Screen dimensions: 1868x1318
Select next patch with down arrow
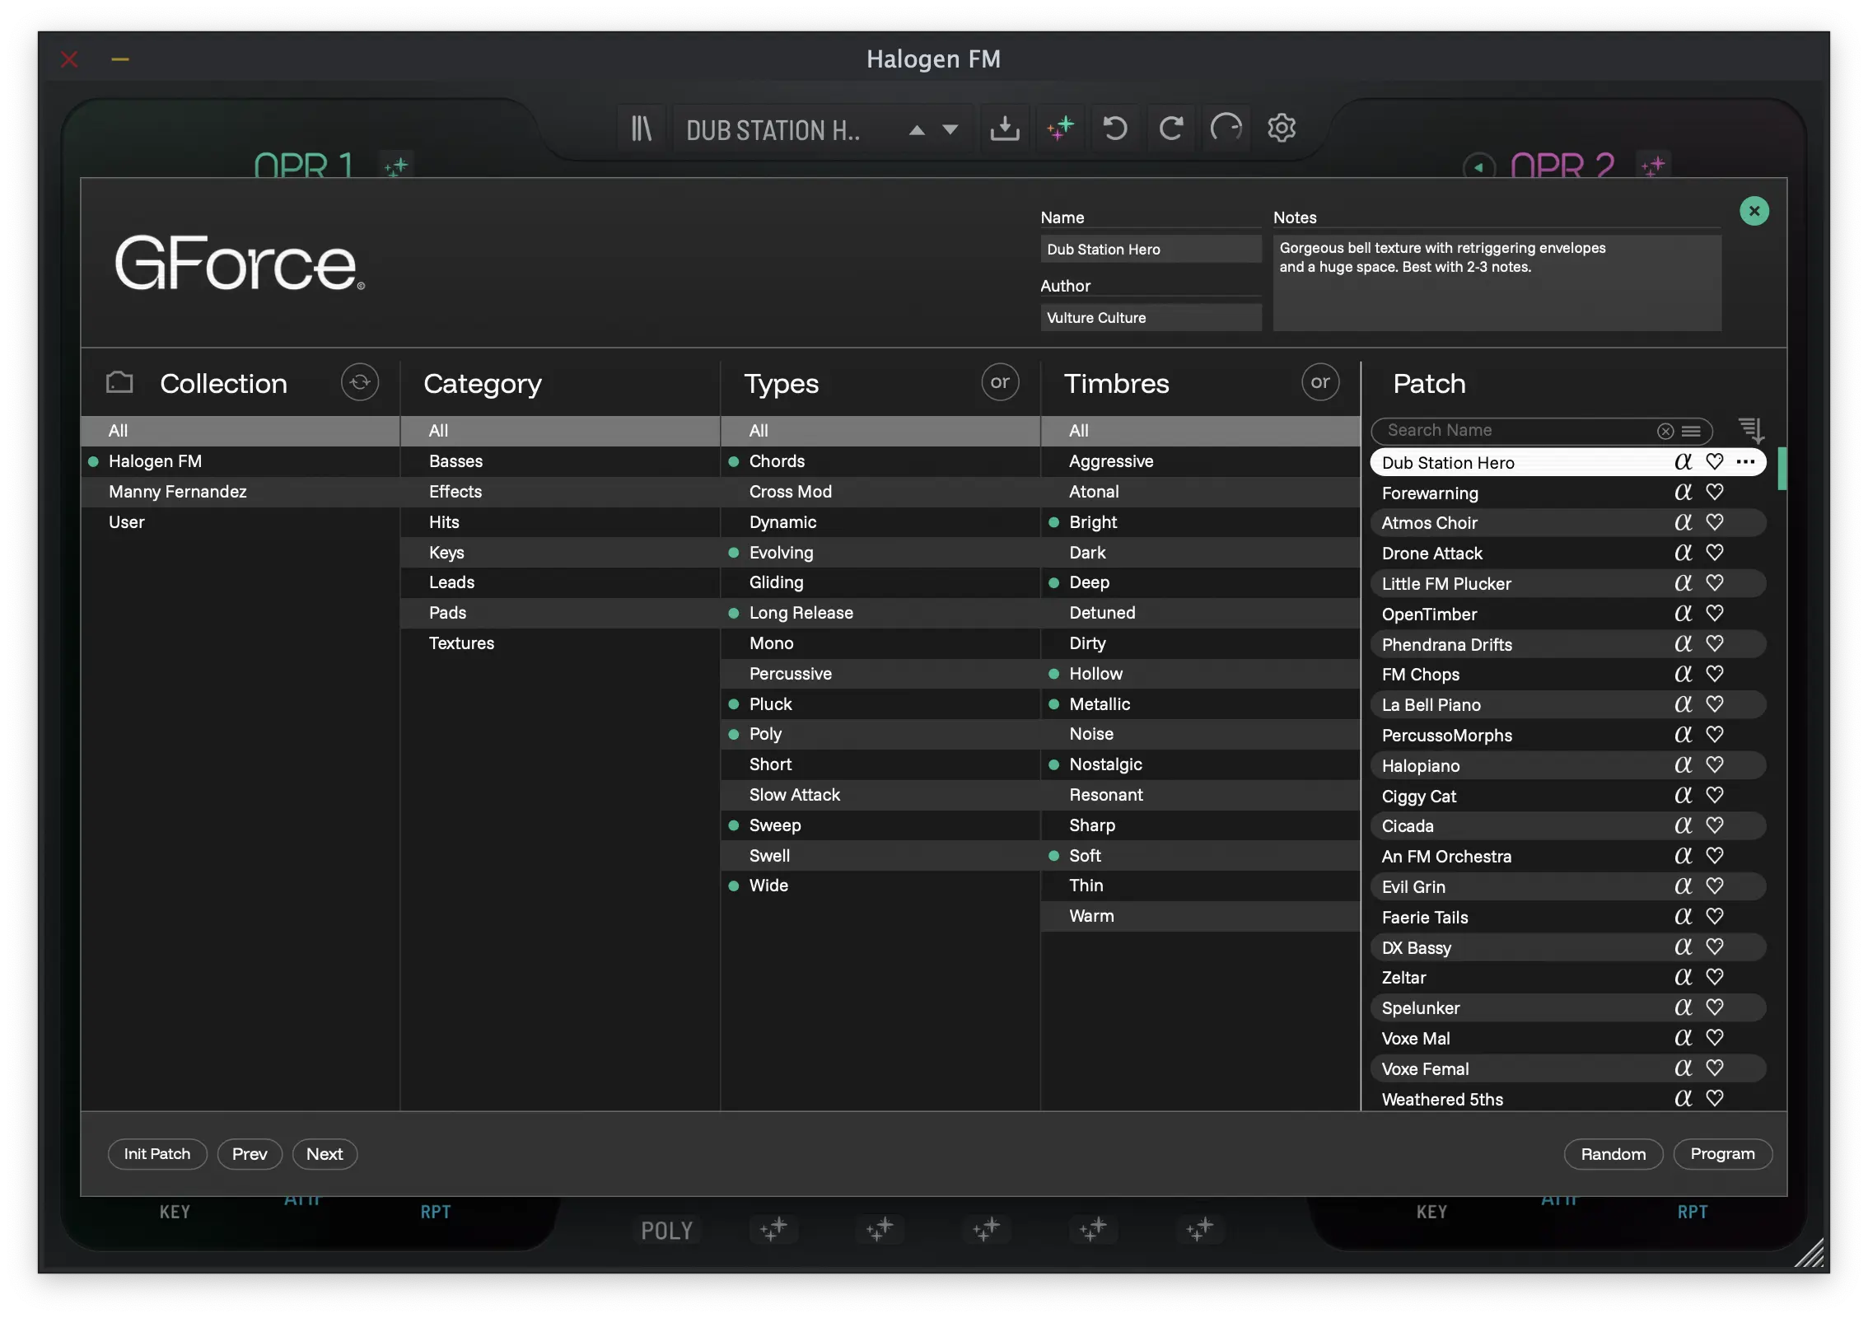click(950, 130)
